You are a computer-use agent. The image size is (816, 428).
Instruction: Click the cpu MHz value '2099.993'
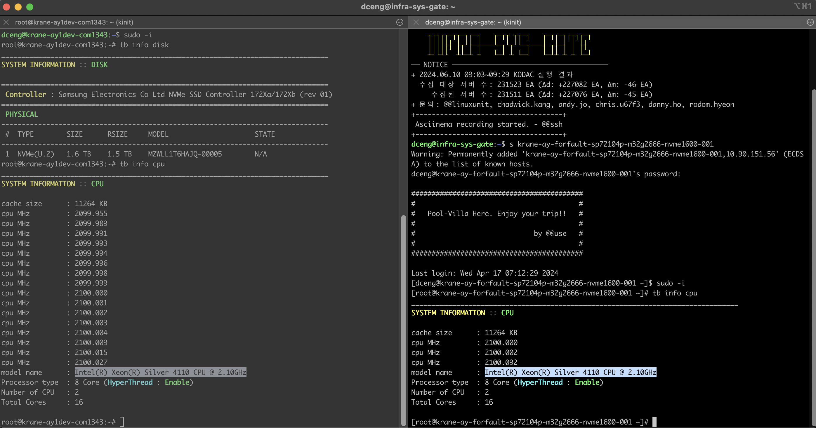click(91, 243)
